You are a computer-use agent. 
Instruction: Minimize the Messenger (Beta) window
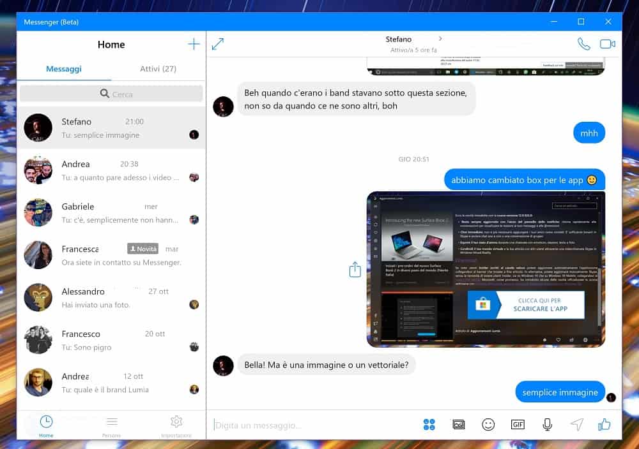pyautogui.click(x=554, y=22)
